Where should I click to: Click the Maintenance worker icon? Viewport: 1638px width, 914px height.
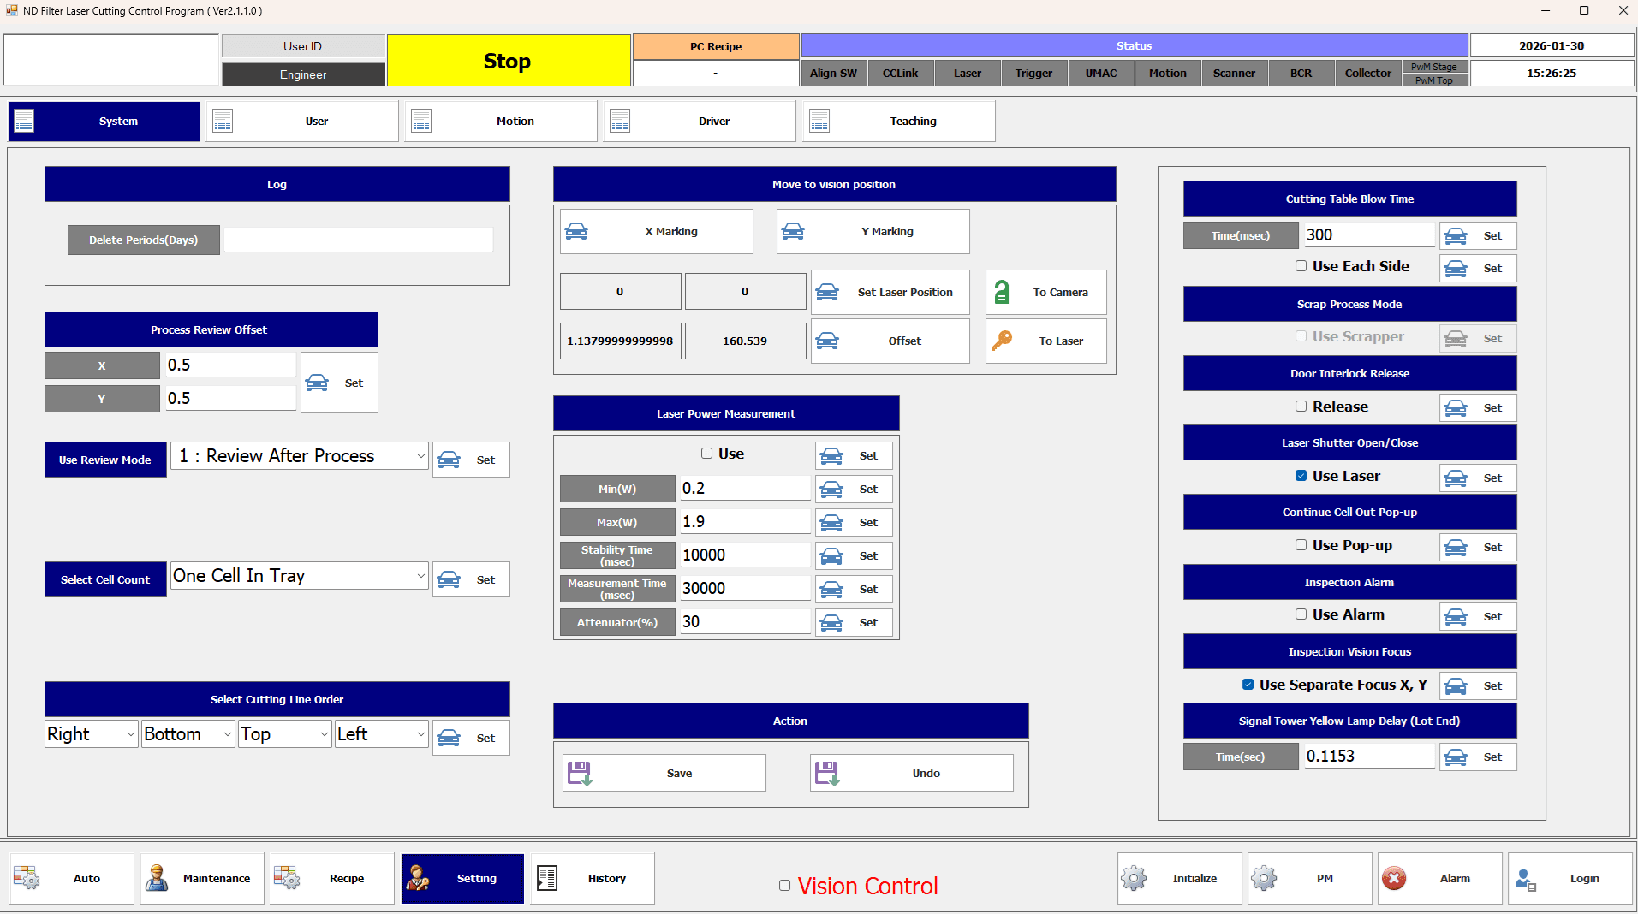(x=157, y=878)
